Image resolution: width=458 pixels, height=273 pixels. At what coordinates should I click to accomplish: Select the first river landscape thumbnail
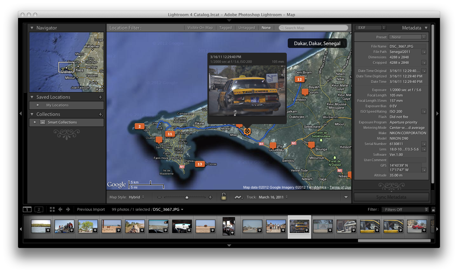(41, 226)
